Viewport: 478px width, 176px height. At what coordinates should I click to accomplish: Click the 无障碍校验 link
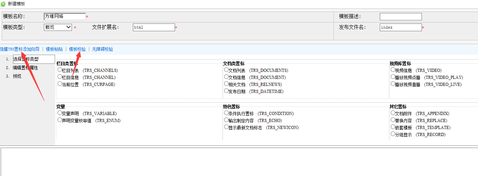pyautogui.click(x=102, y=49)
